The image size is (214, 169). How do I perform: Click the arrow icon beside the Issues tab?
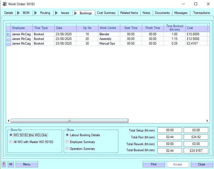tap(57, 13)
